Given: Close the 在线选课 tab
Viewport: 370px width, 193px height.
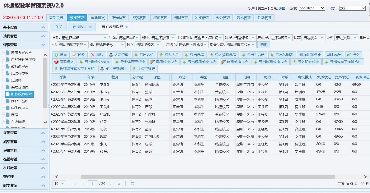Looking at the screenshot, I should pyautogui.click(x=90, y=27).
